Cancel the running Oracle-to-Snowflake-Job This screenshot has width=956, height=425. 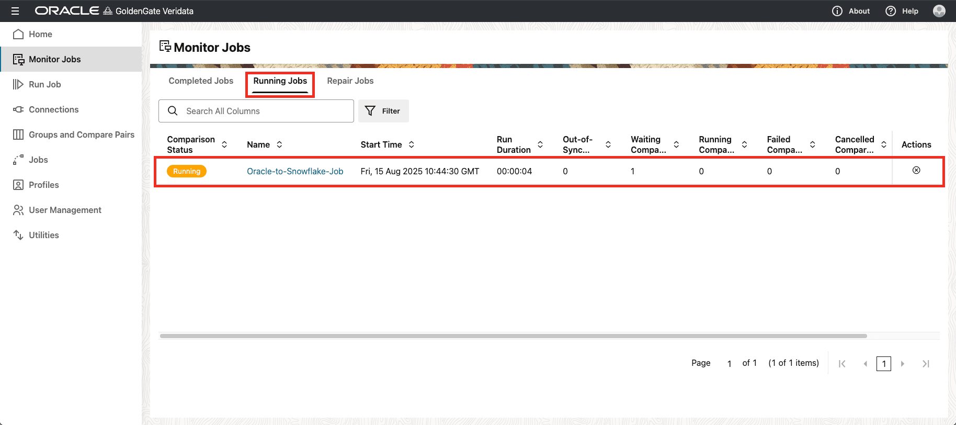click(916, 170)
